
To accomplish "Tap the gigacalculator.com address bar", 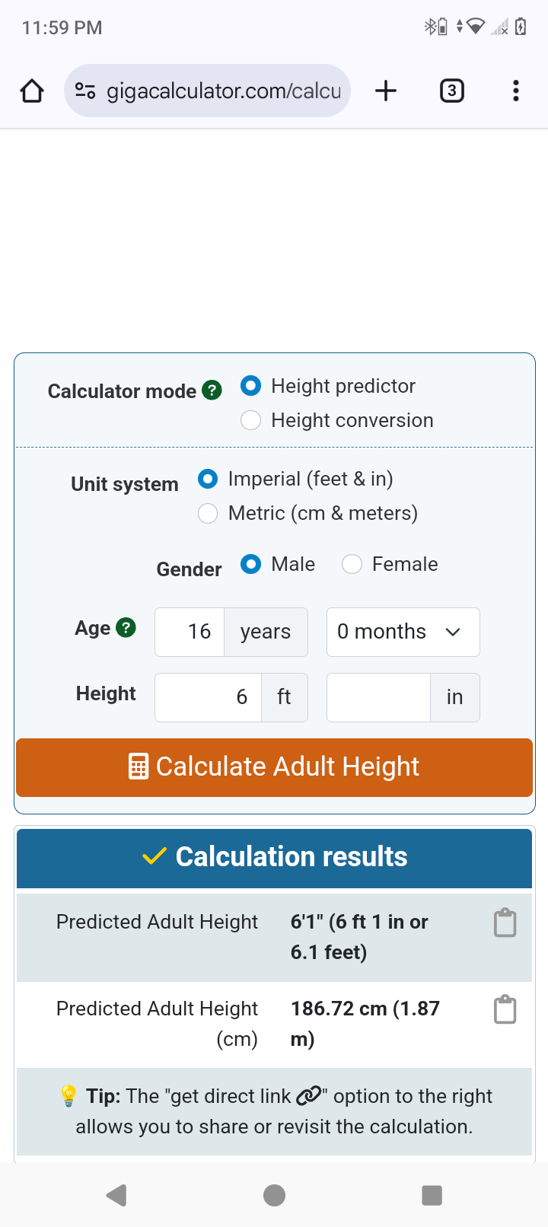I will (x=223, y=91).
